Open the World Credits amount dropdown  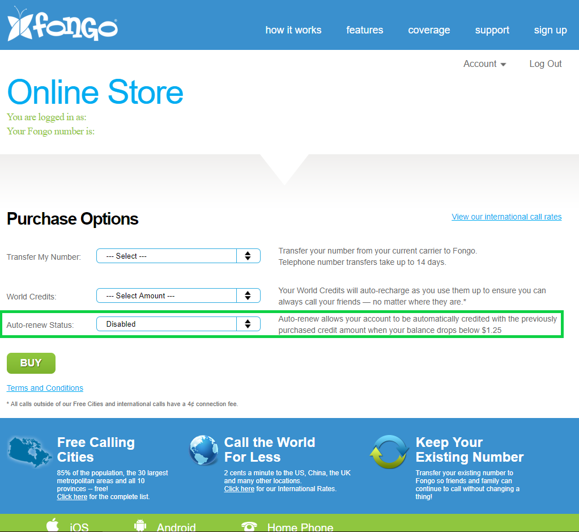178,295
